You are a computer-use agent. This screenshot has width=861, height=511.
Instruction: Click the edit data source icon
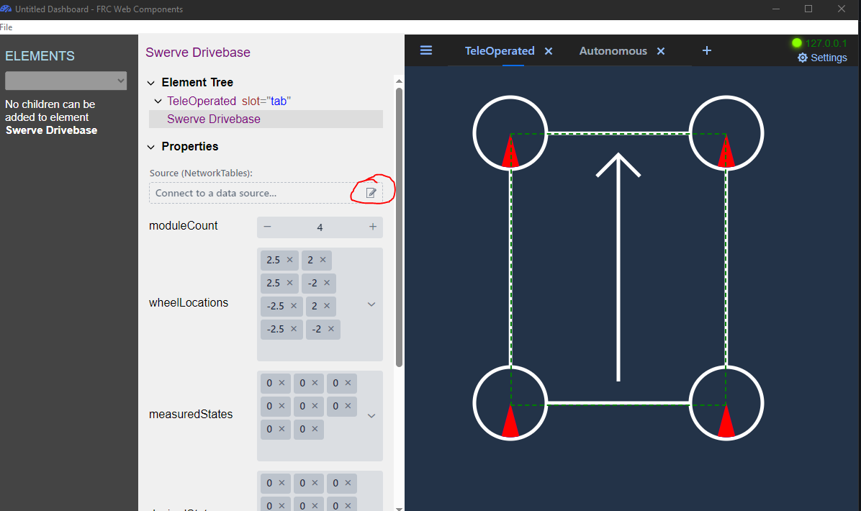tap(371, 193)
